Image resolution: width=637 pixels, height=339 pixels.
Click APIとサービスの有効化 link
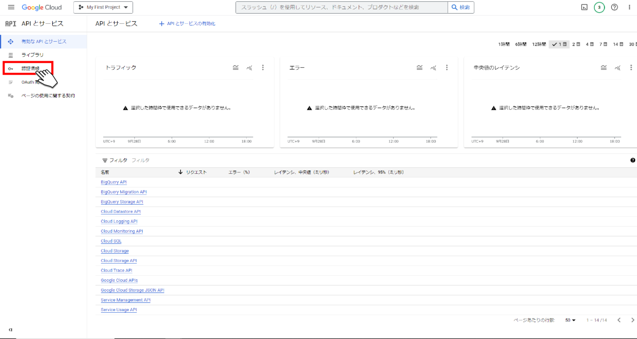click(x=187, y=24)
